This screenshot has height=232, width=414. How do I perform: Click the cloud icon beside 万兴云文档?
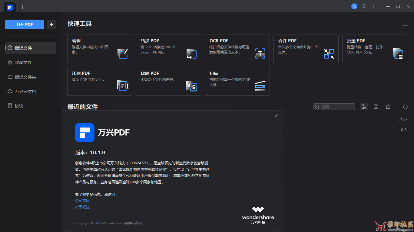(x=10, y=91)
